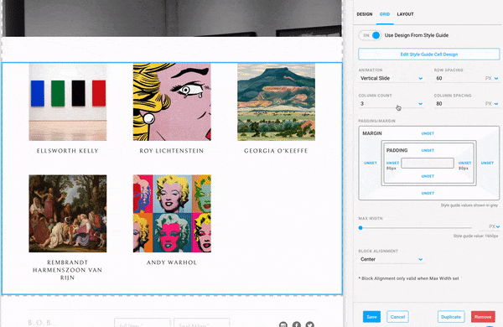Save the grid settings

371,317
